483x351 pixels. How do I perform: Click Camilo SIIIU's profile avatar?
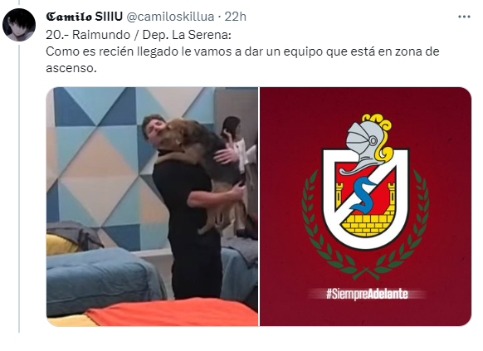pyautogui.click(x=19, y=25)
